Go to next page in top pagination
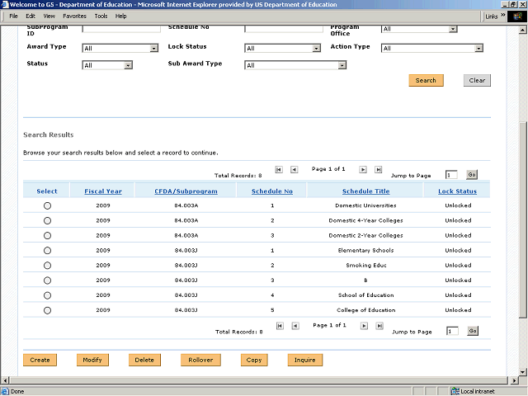 tap(364, 169)
